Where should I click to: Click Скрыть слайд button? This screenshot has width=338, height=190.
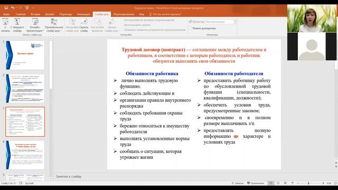click(x=84, y=25)
